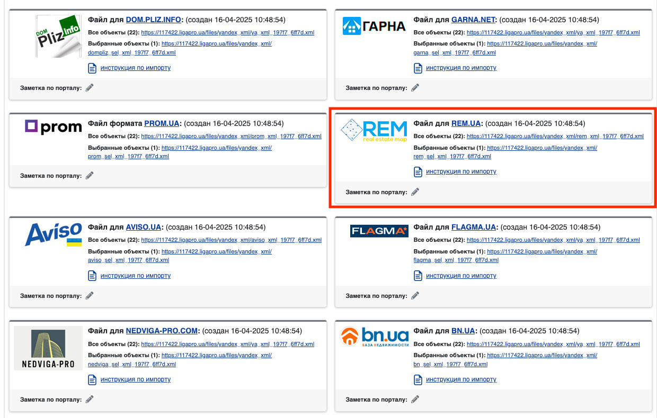Click the FLAGMA logo image

coord(379,231)
